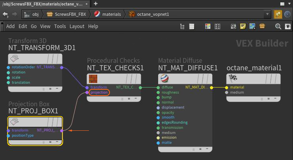Add a new pane tab with plus
The image size is (293, 160).
coord(95,4)
